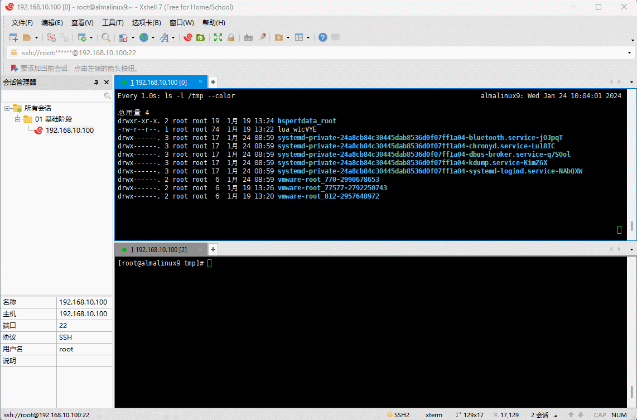This screenshot has height=420, width=637.
Task: Open the 工具(T) menu
Action: [112, 23]
